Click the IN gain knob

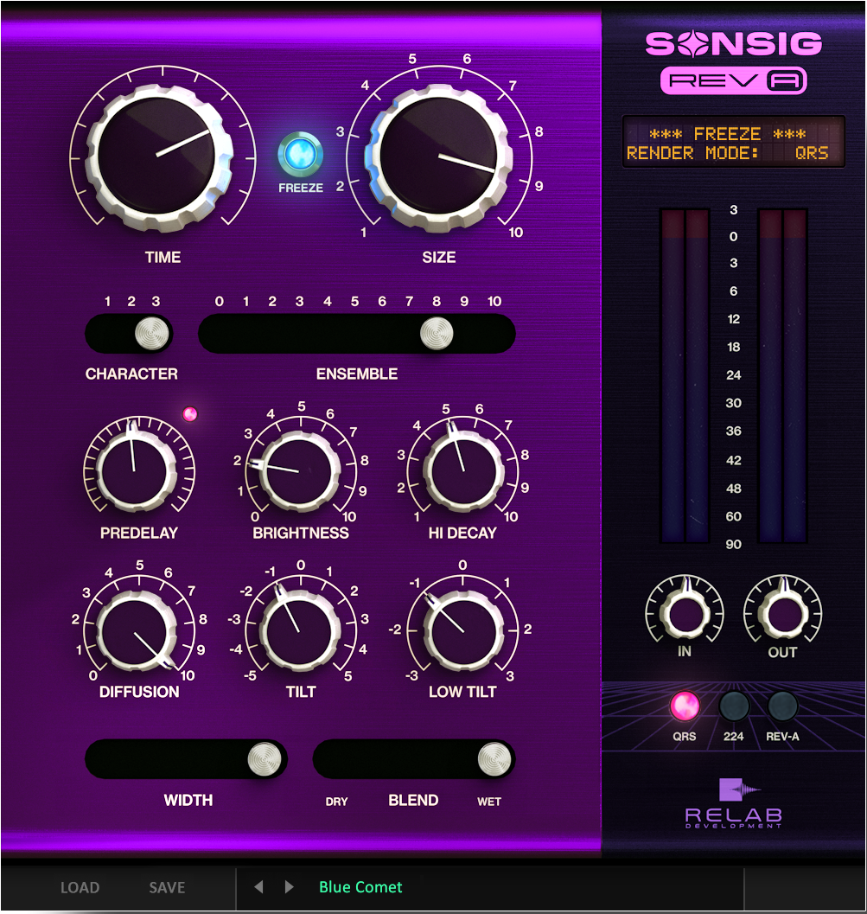coord(685,613)
